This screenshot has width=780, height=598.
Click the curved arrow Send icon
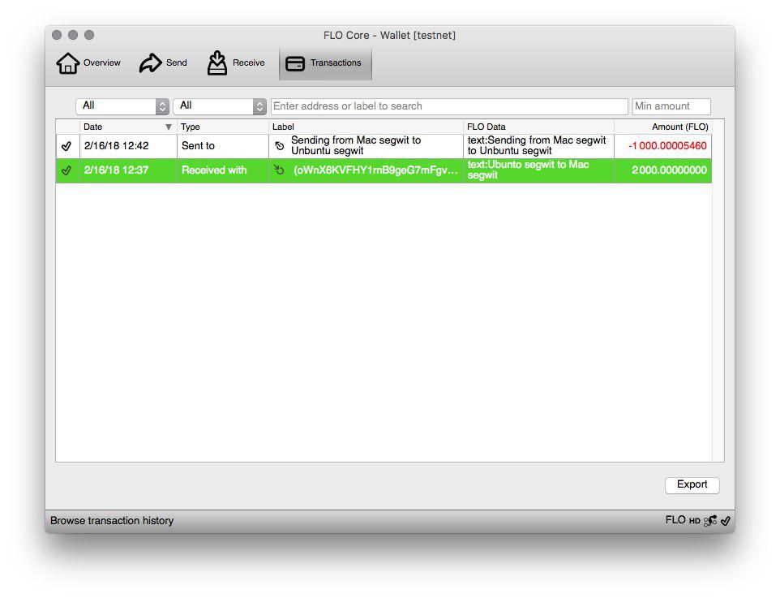pos(150,63)
